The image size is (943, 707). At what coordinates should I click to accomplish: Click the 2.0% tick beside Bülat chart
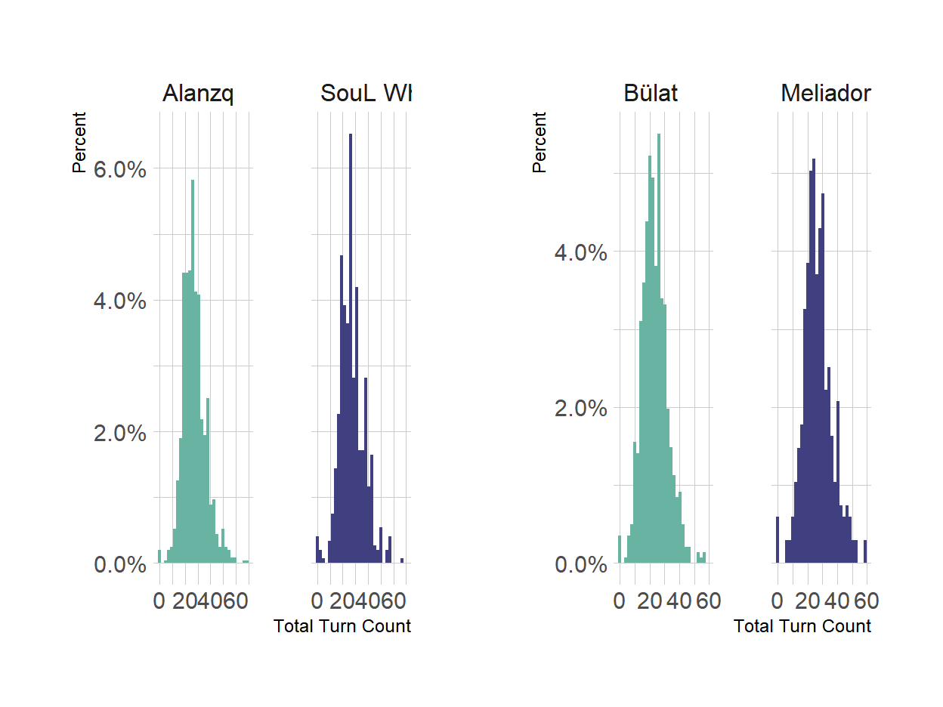point(580,408)
